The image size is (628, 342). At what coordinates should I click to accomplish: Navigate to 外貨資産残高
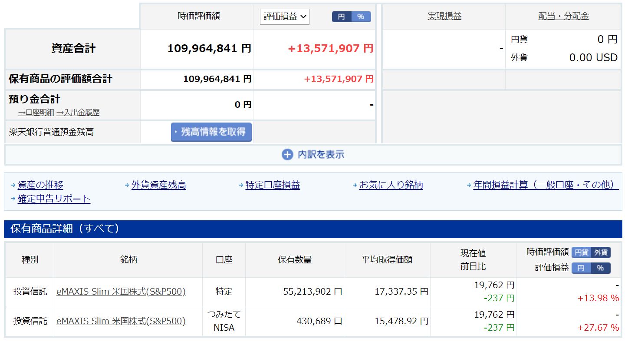pos(158,185)
